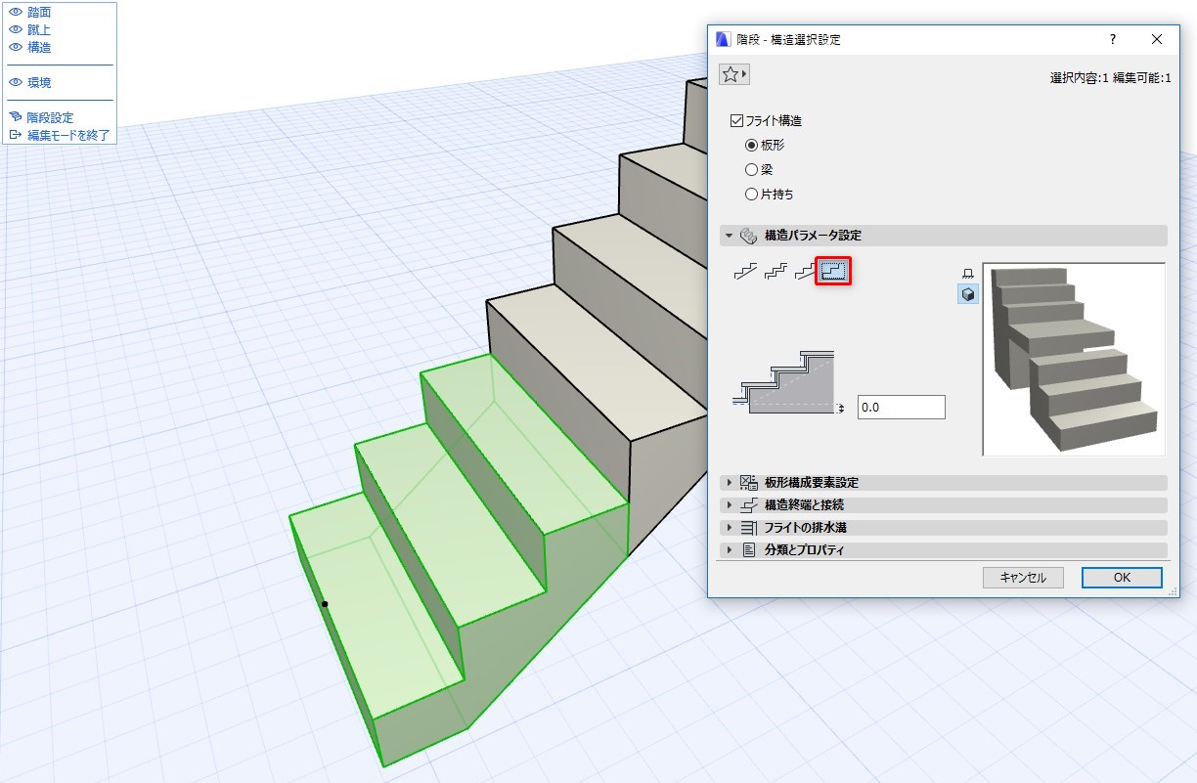Open the favorites star button
This screenshot has height=783, width=1197.
tap(733, 74)
